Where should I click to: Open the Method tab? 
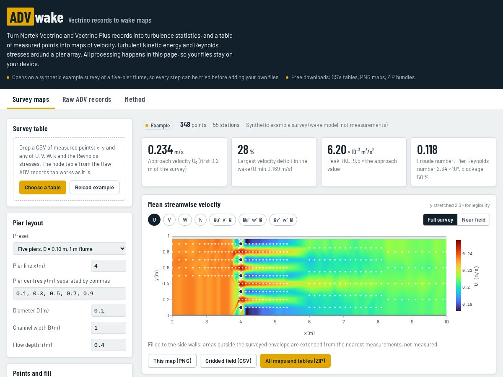135,99
